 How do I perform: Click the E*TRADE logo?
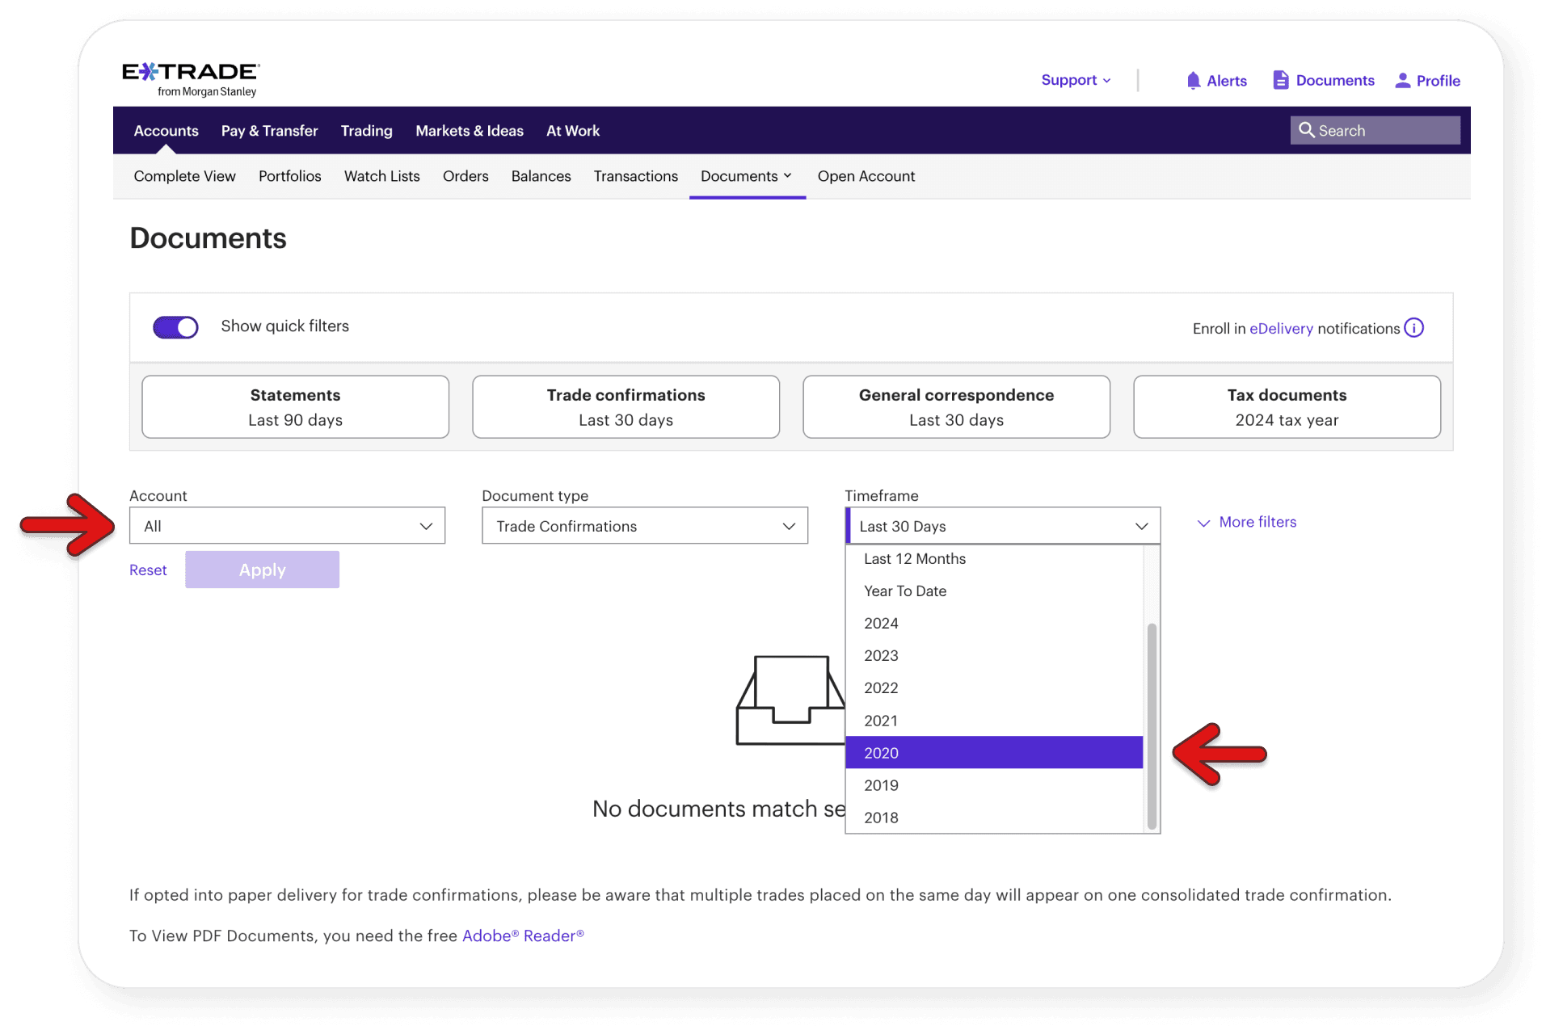[191, 79]
